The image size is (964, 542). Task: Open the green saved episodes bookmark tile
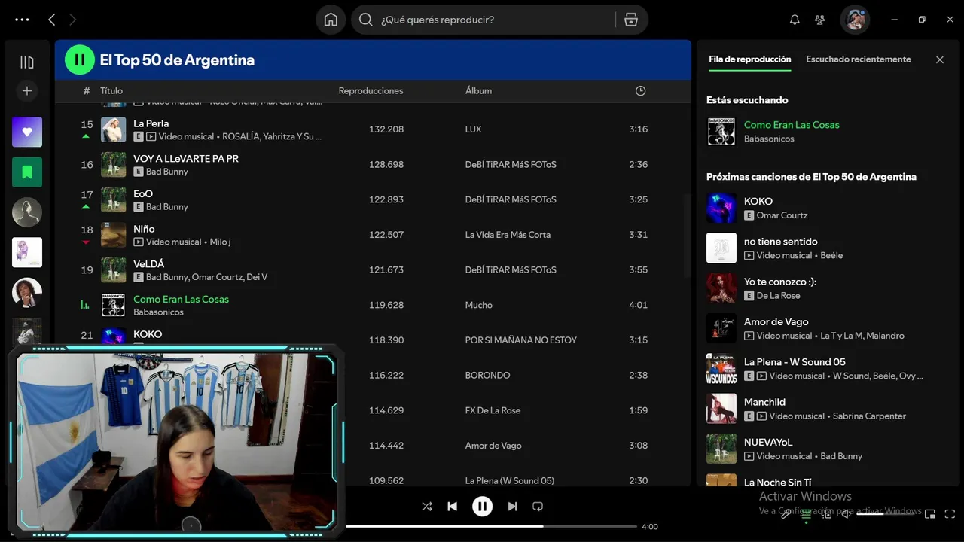[27, 172]
